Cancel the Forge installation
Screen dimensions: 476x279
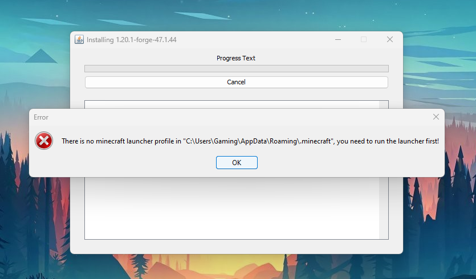pos(236,82)
